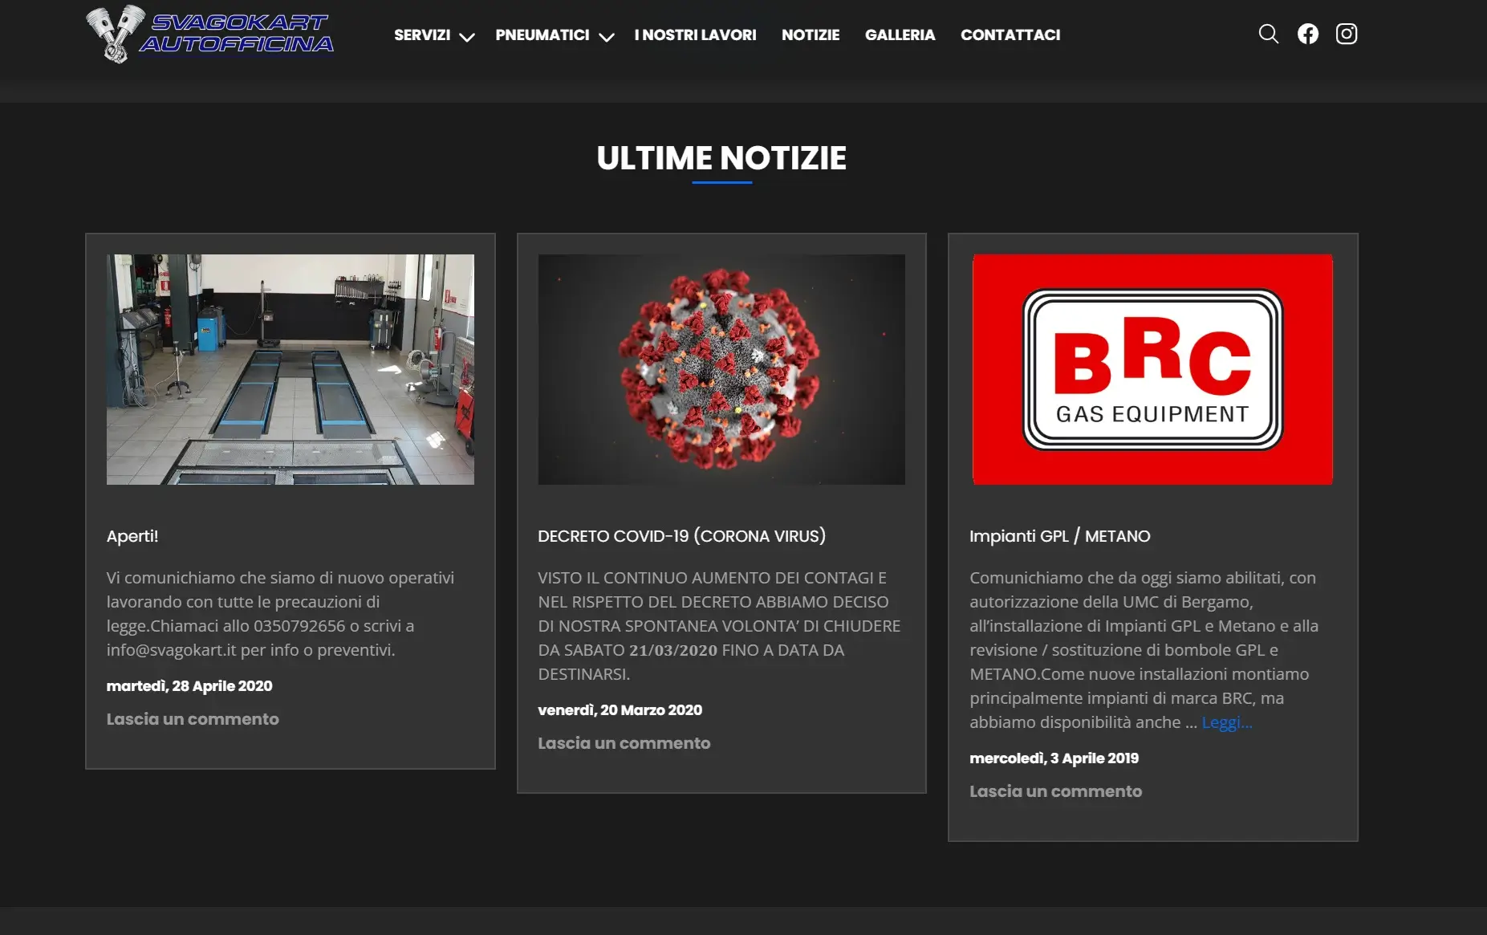The width and height of the screenshot is (1487, 935).
Task: Leave a comment on the GPL/Metano post
Action: (x=1056, y=791)
